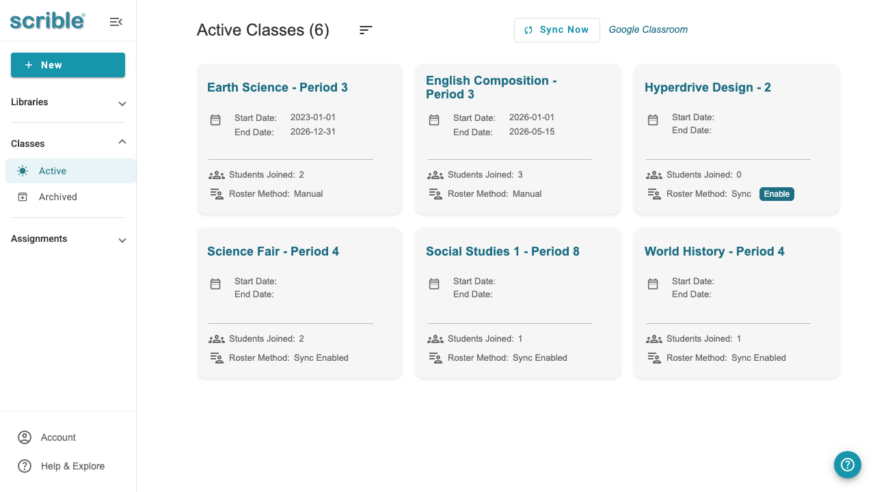Select Archived under Classes

coord(57,197)
